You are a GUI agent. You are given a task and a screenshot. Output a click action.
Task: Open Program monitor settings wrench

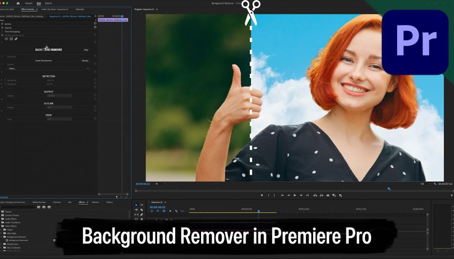coord(435,184)
